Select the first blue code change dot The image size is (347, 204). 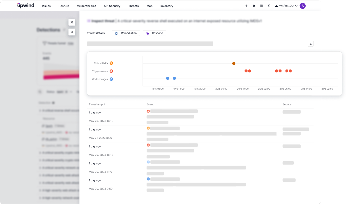pos(168,78)
